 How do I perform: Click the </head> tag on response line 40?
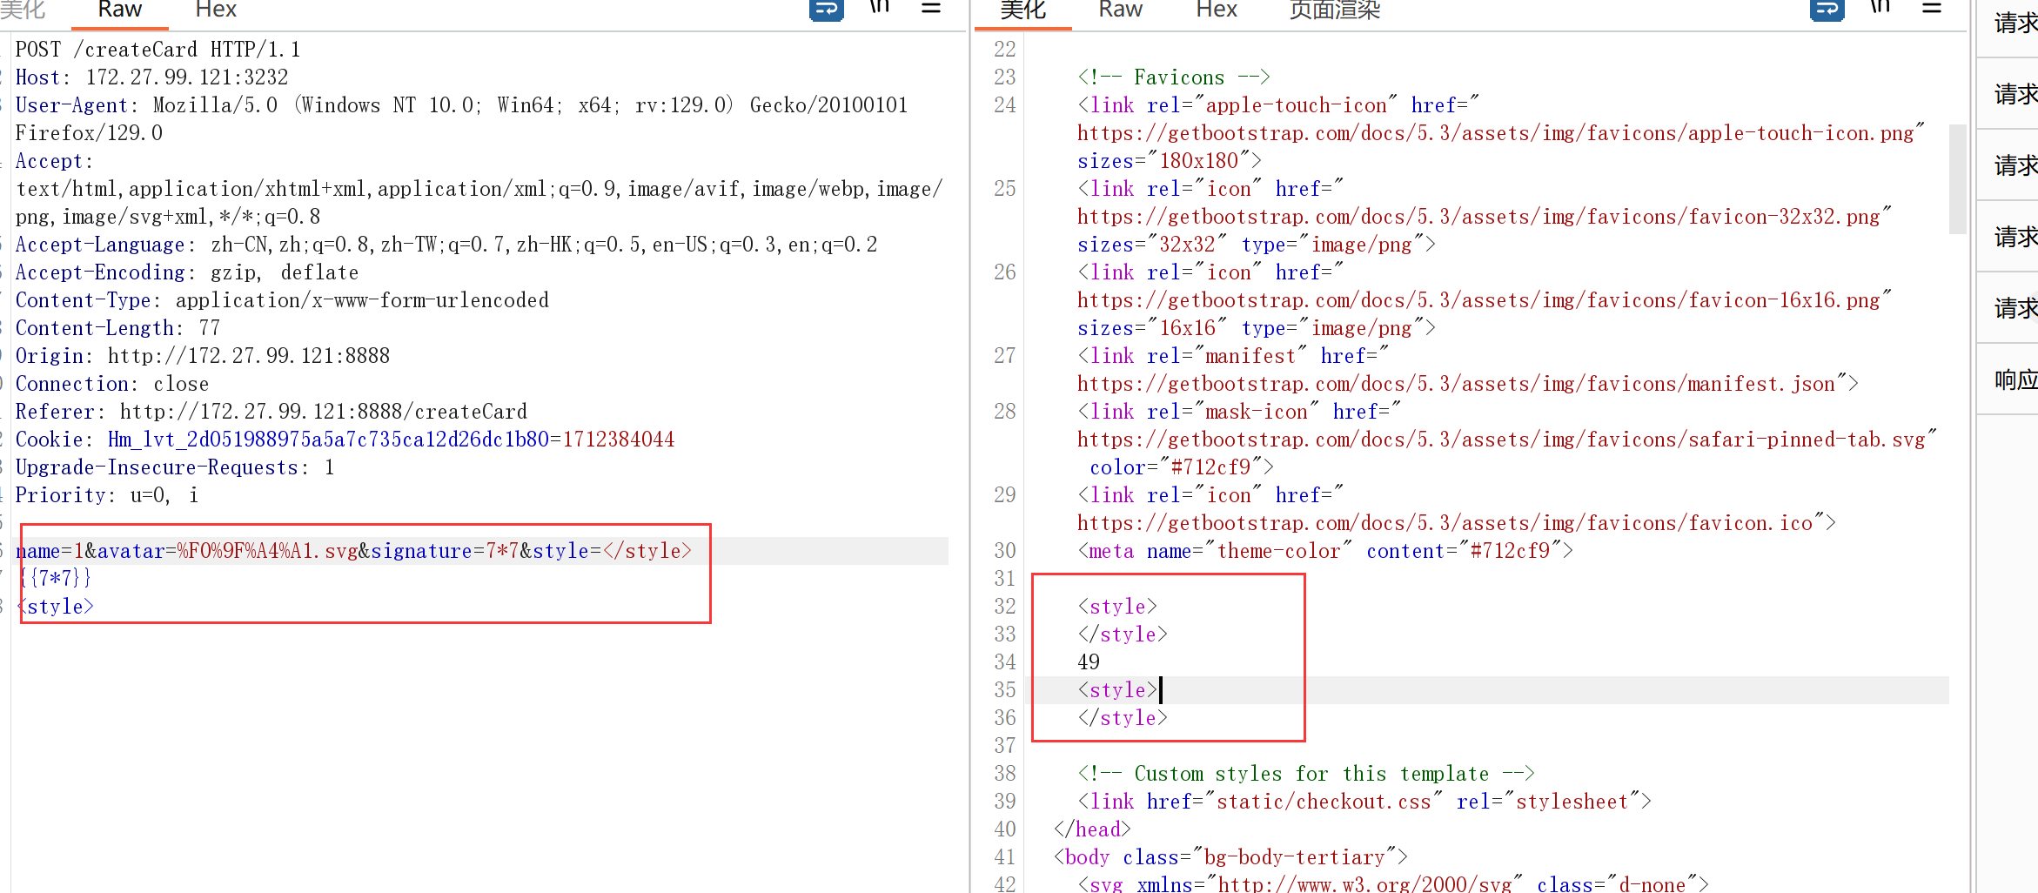tap(1092, 829)
